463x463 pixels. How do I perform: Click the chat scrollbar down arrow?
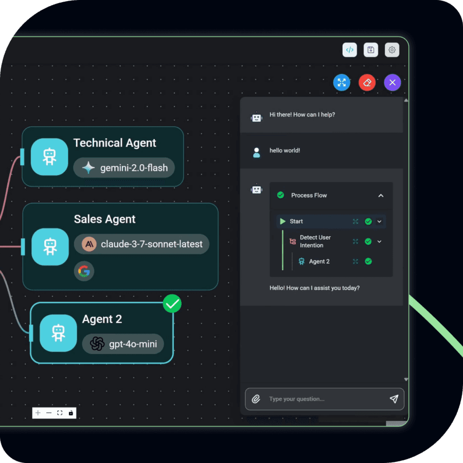point(406,380)
